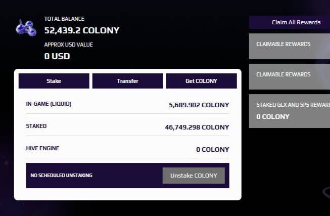Open the second Claimable Rewards card
This screenshot has width=330, height=216.
coord(290,77)
